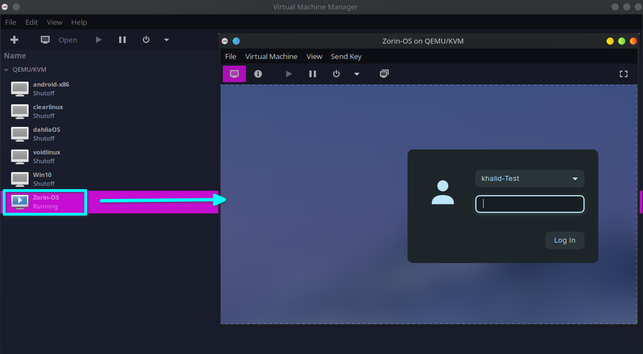Open the Virtual Machine menu
The width and height of the screenshot is (643, 354).
tap(271, 56)
